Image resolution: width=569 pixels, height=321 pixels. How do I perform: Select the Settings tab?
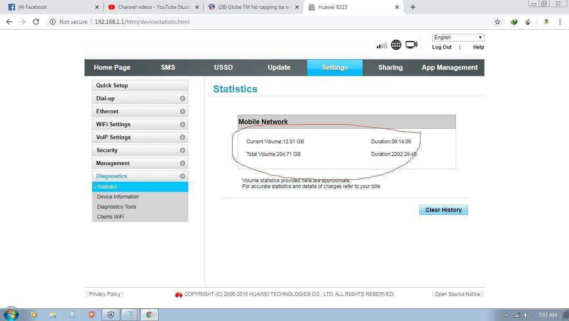[x=335, y=67]
